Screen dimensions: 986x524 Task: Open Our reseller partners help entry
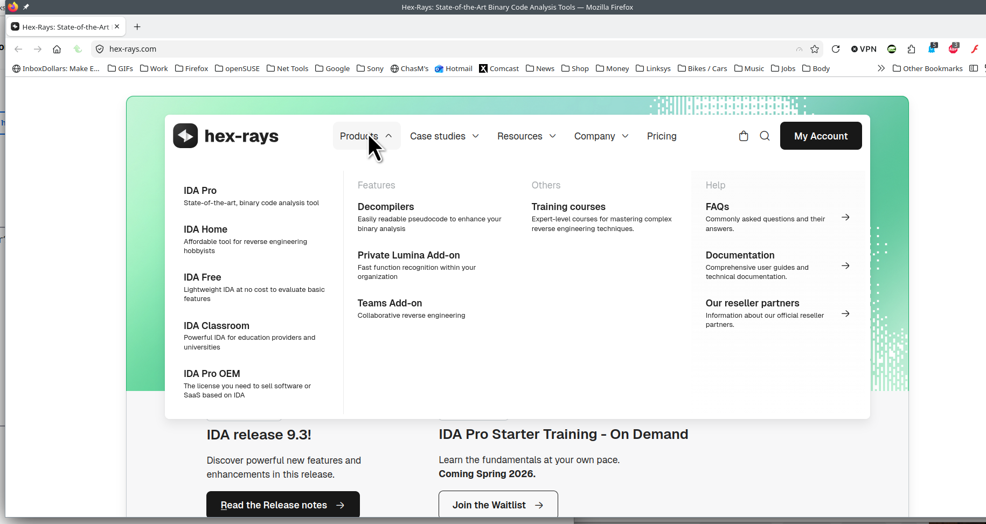tap(777, 313)
